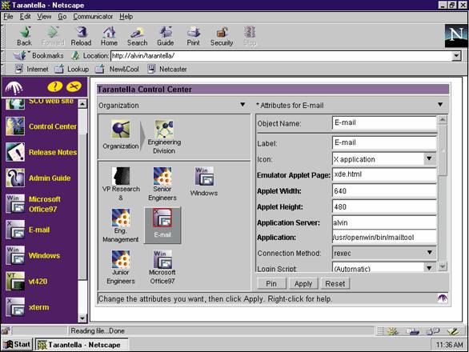The height and width of the screenshot is (352, 469).
Task: Click the Pin button
Action: (x=271, y=283)
